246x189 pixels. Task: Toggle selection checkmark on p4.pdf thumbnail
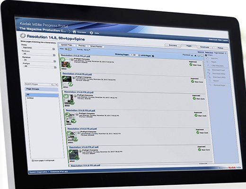point(68,114)
